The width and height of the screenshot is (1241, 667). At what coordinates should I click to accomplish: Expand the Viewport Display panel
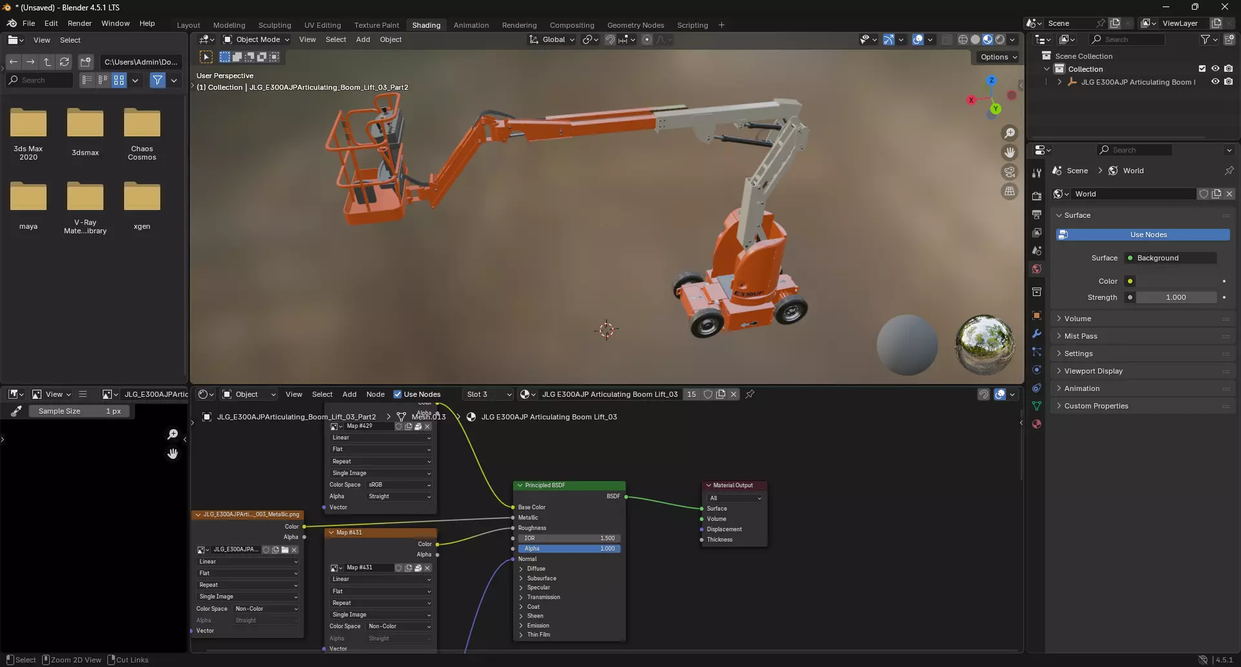pos(1094,371)
